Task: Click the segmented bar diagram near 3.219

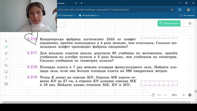Action: (159, 83)
